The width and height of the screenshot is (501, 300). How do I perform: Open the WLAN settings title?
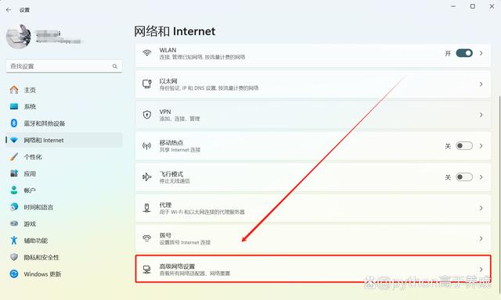click(x=168, y=50)
